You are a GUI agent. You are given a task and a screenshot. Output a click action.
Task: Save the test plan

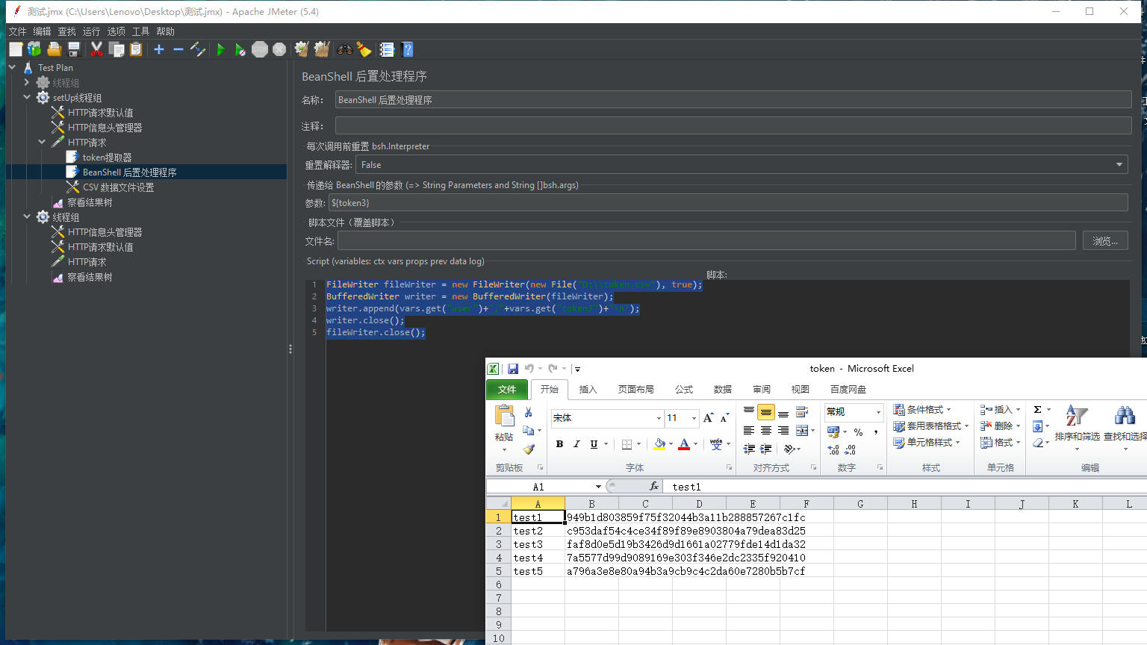pyautogui.click(x=74, y=49)
